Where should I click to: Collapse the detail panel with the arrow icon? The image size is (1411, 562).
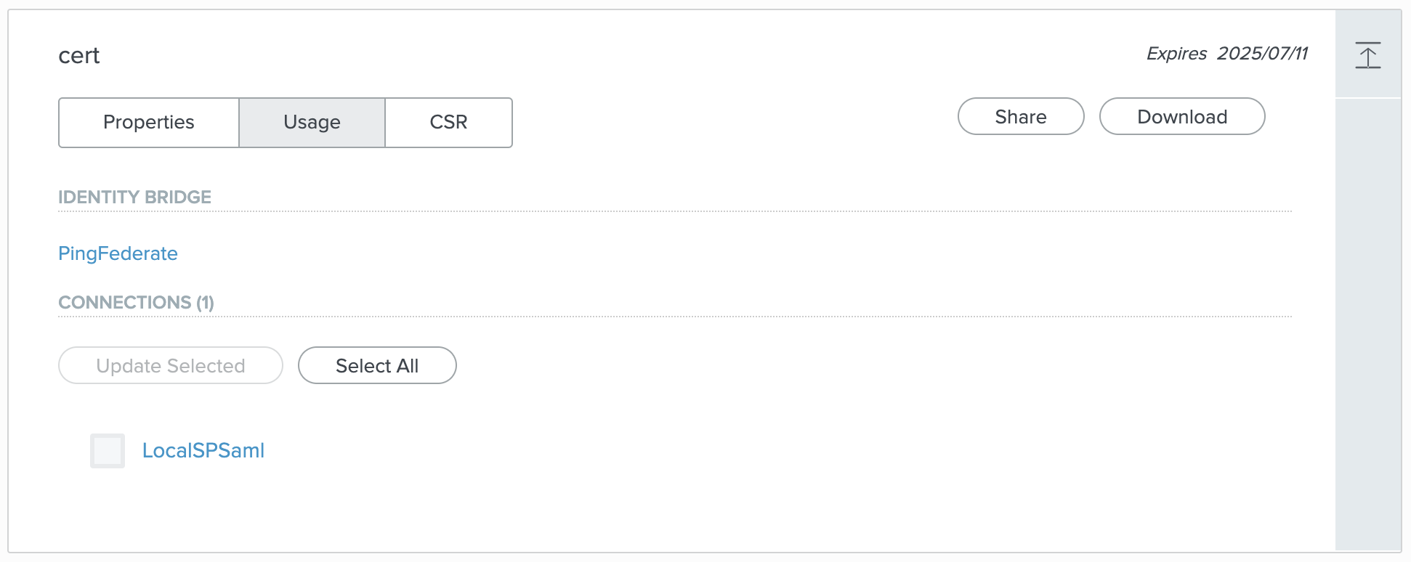coord(1369,55)
